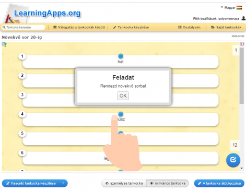Viewport: 246px width, 190px height.
Task: Go to 'Osztályaim' in the navigation bar
Action: coord(189,27)
